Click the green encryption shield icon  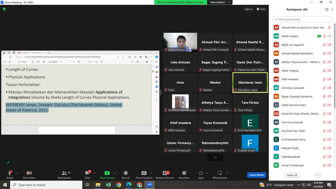[x=4, y=9]
